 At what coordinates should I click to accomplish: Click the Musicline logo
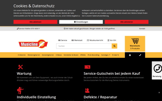(33, 44)
